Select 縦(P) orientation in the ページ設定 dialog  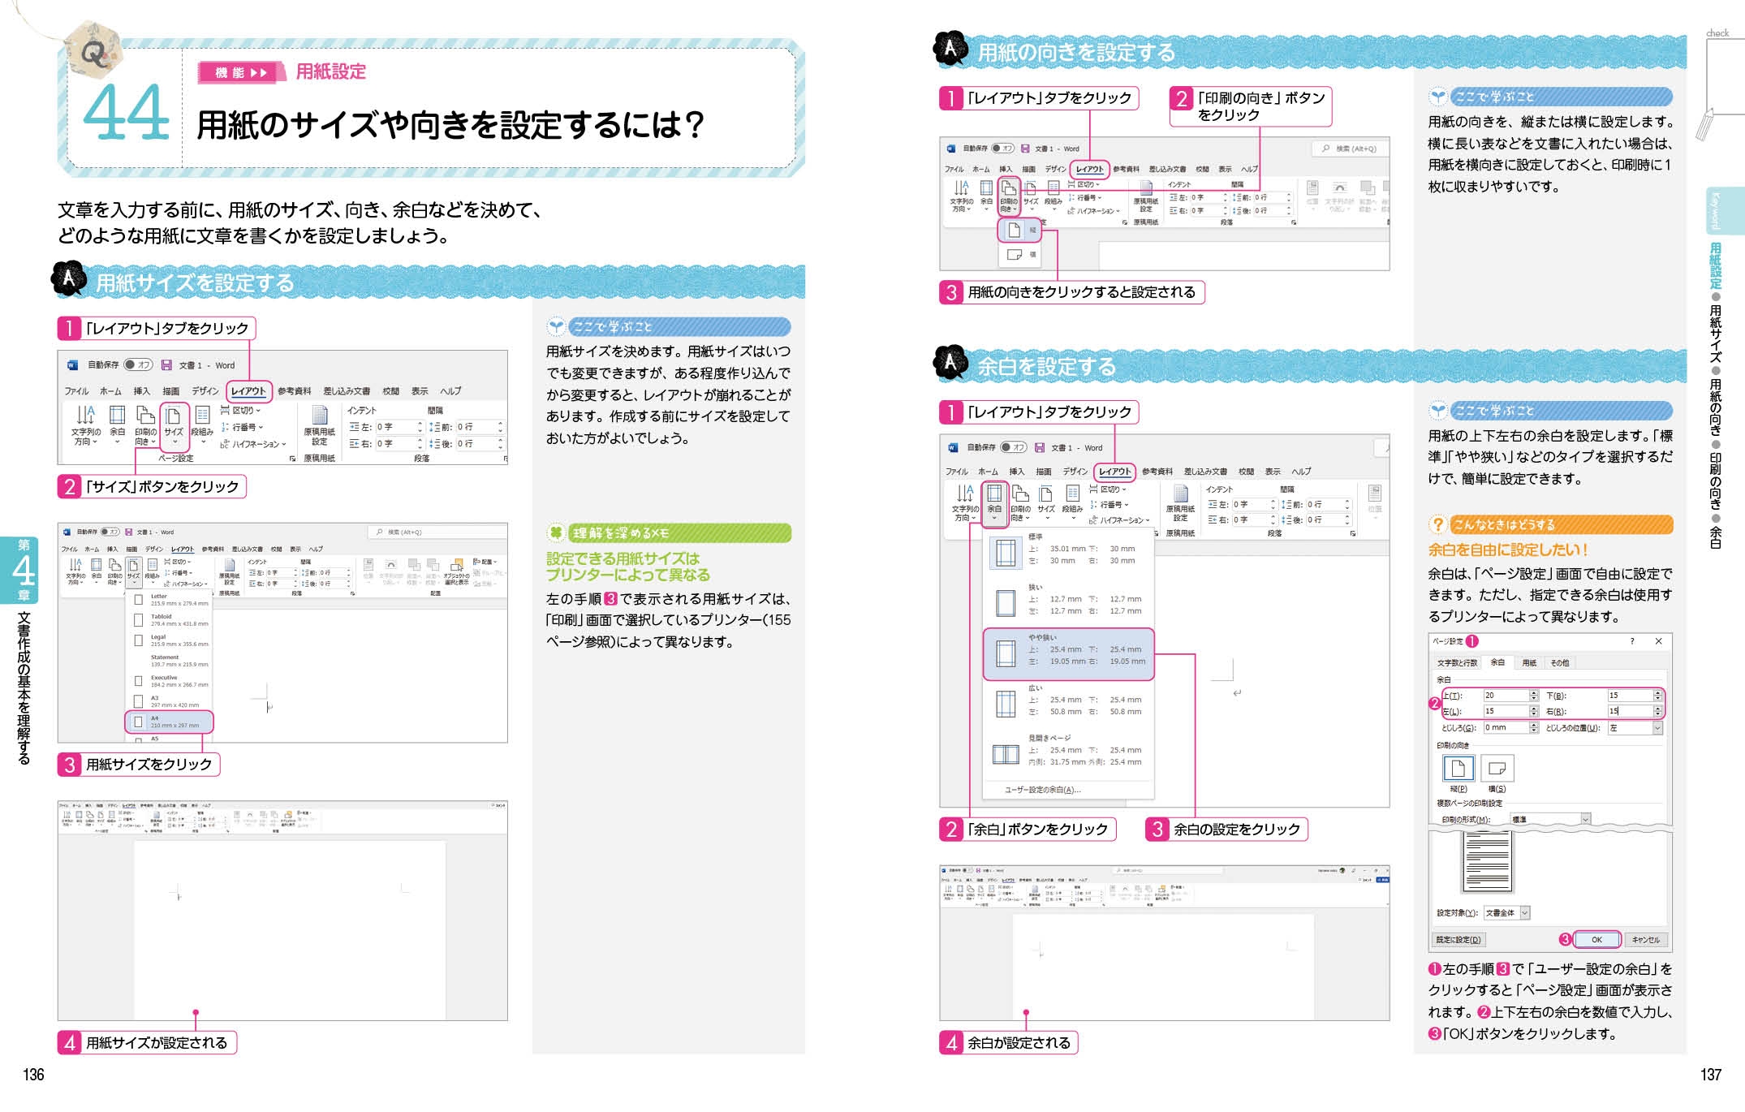point(1458,769)
